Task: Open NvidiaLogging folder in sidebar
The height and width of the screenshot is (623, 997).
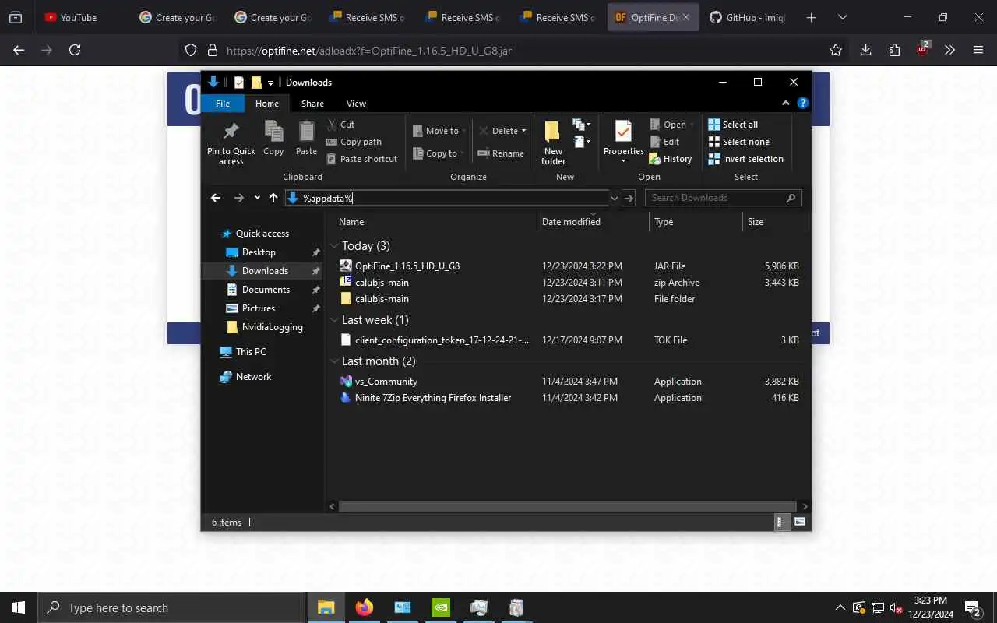Action: (272, 327)
